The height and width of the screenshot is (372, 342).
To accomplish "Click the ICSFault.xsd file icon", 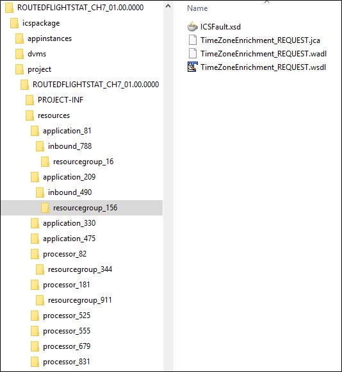I will [193, 26].
